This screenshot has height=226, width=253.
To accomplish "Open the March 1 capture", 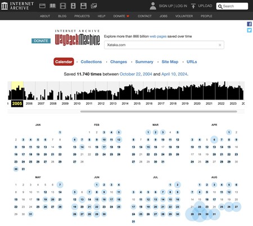I will [148, 132].
